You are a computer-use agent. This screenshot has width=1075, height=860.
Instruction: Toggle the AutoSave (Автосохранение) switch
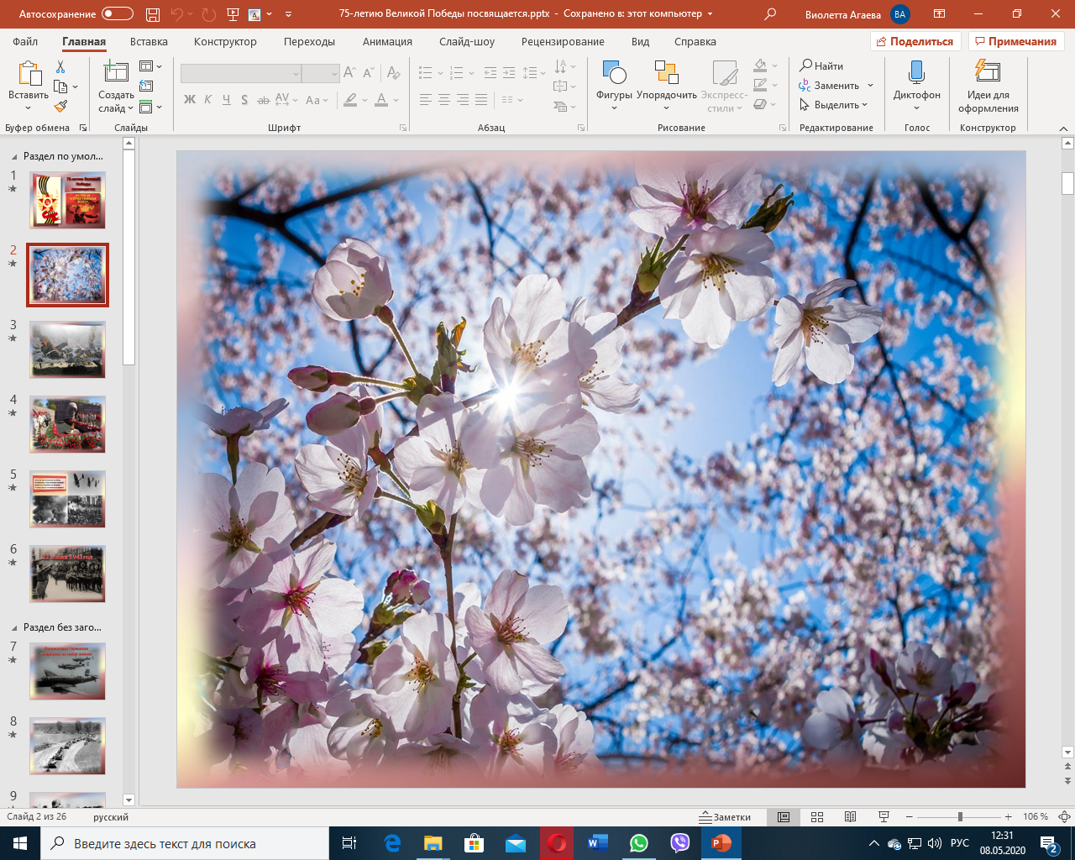pyautogui.click(x=118, y=14)
